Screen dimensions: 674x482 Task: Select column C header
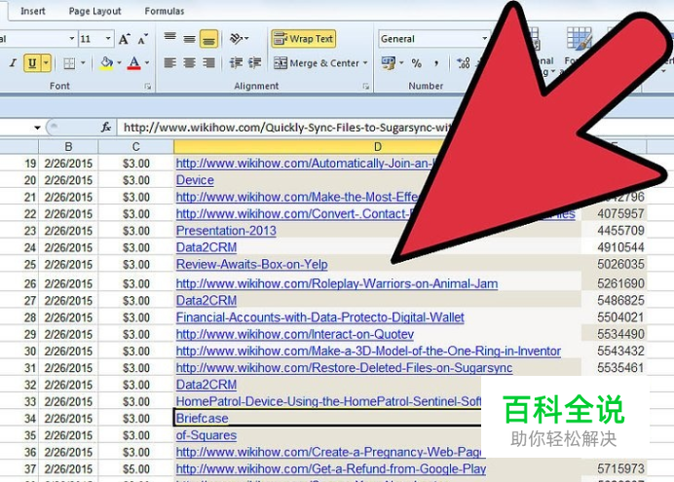tap(135, 147)
